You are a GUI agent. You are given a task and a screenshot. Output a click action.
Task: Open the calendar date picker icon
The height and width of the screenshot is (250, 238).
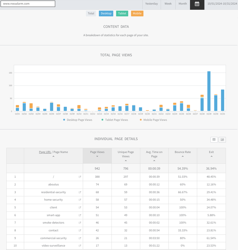(197, 4)
